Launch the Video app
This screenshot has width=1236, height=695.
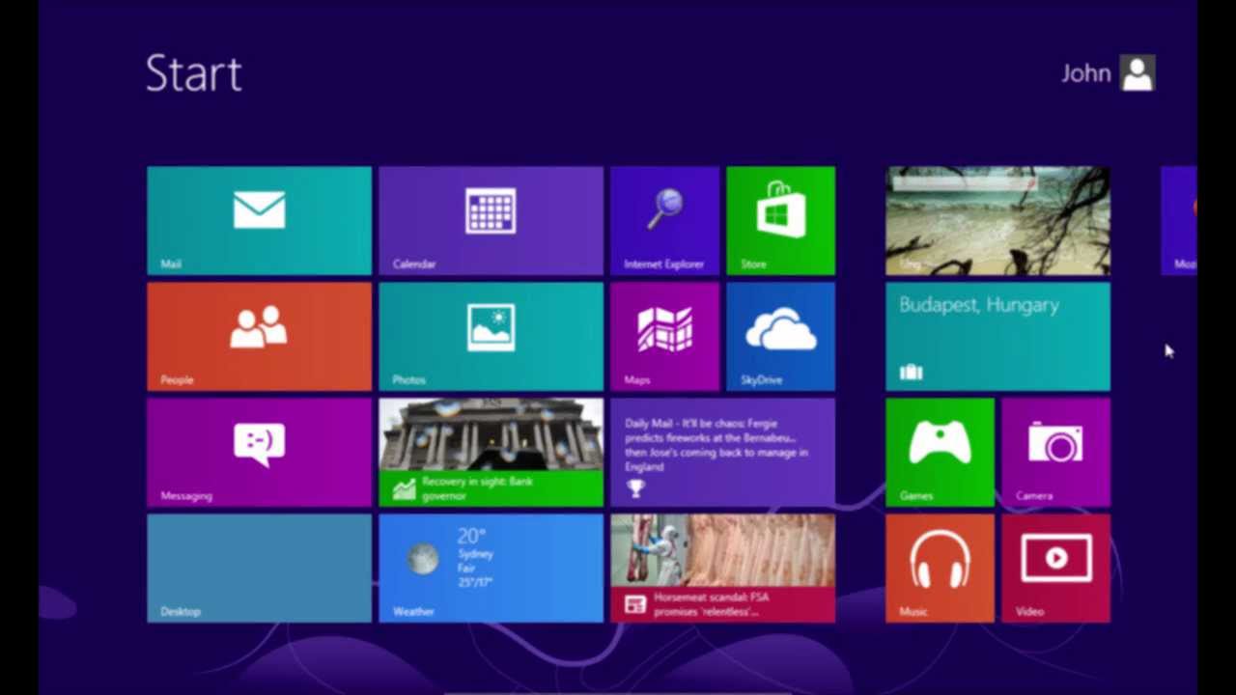(x=1055, y=568)
